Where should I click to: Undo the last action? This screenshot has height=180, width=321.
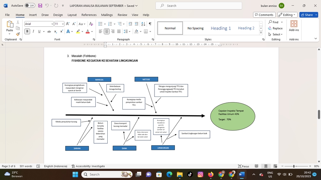point(47,6)
